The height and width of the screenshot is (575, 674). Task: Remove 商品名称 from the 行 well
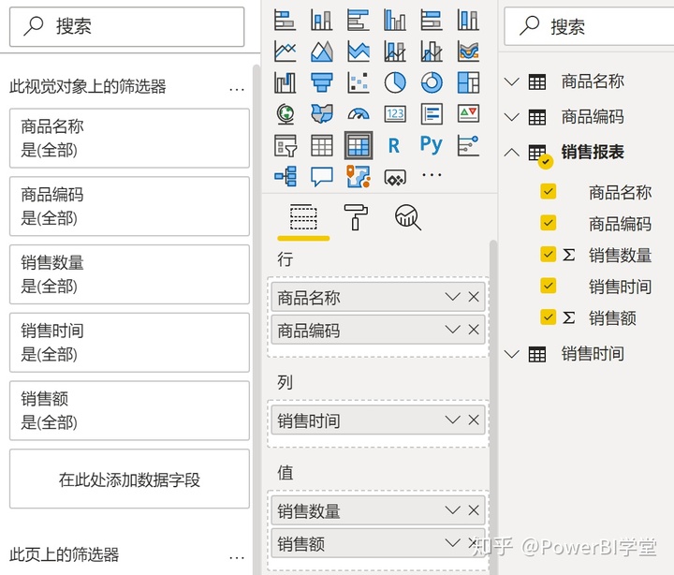point(474,297)
